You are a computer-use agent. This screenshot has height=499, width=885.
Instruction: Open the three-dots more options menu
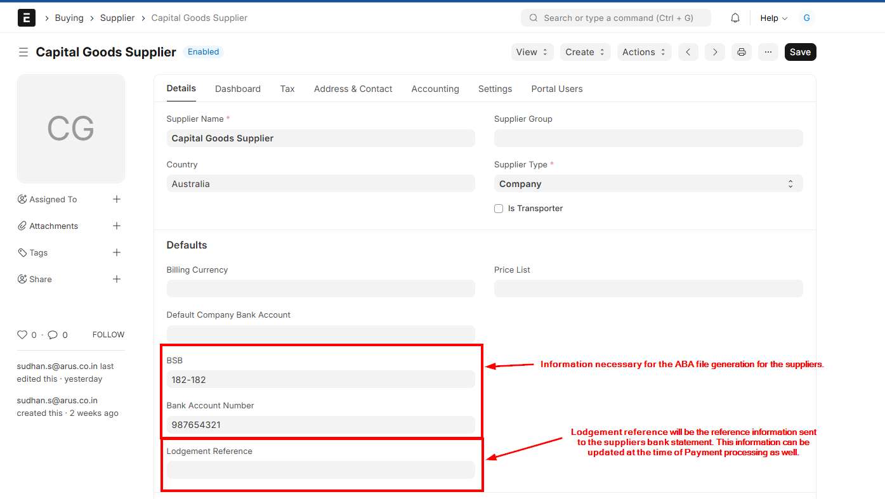pos(768,52)
